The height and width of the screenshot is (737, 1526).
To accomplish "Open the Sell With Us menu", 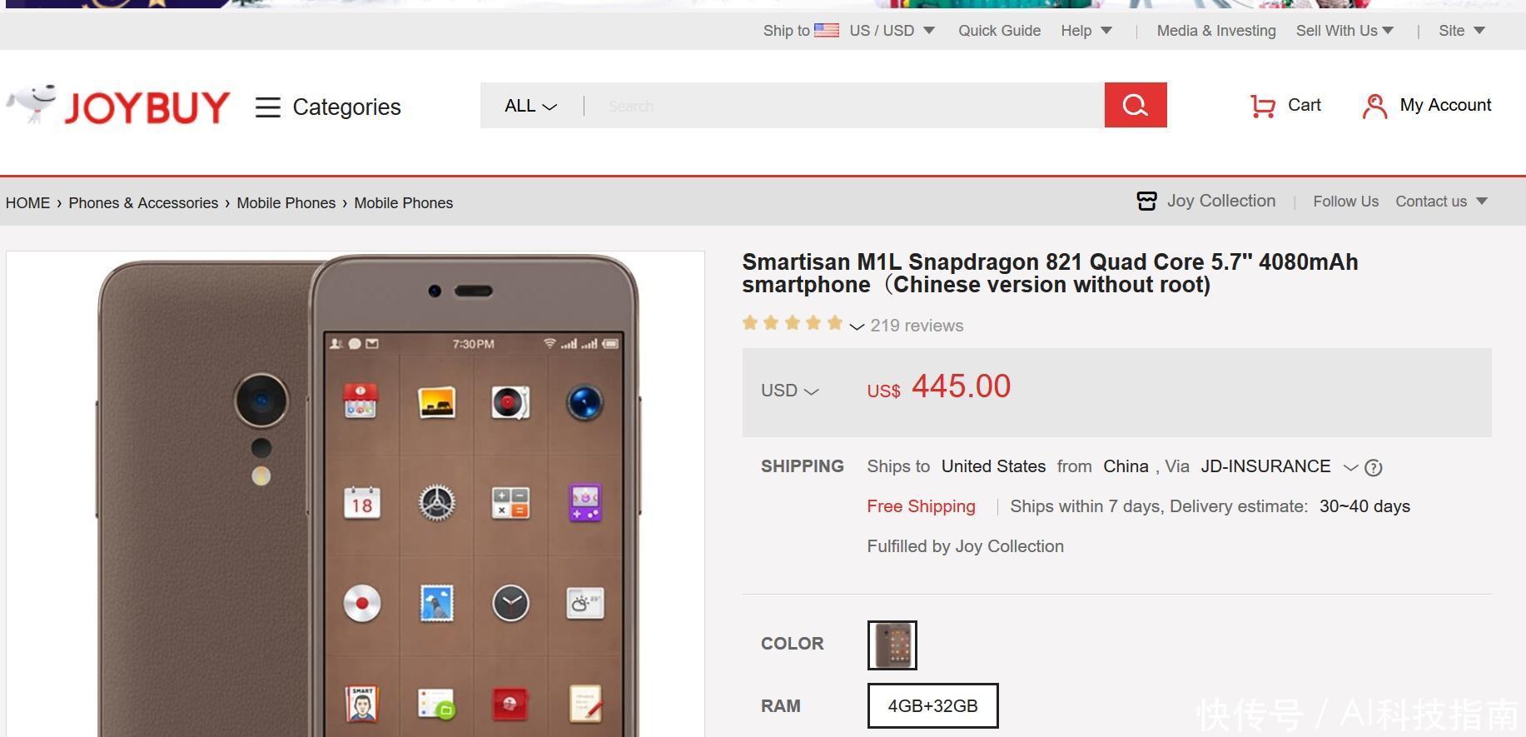I will click(x=1345, y=31).
